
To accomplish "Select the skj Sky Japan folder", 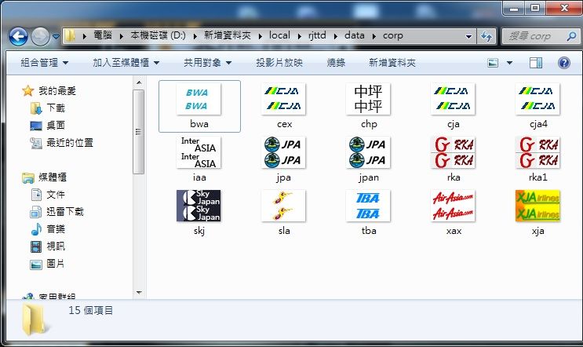I will point(199,206).
